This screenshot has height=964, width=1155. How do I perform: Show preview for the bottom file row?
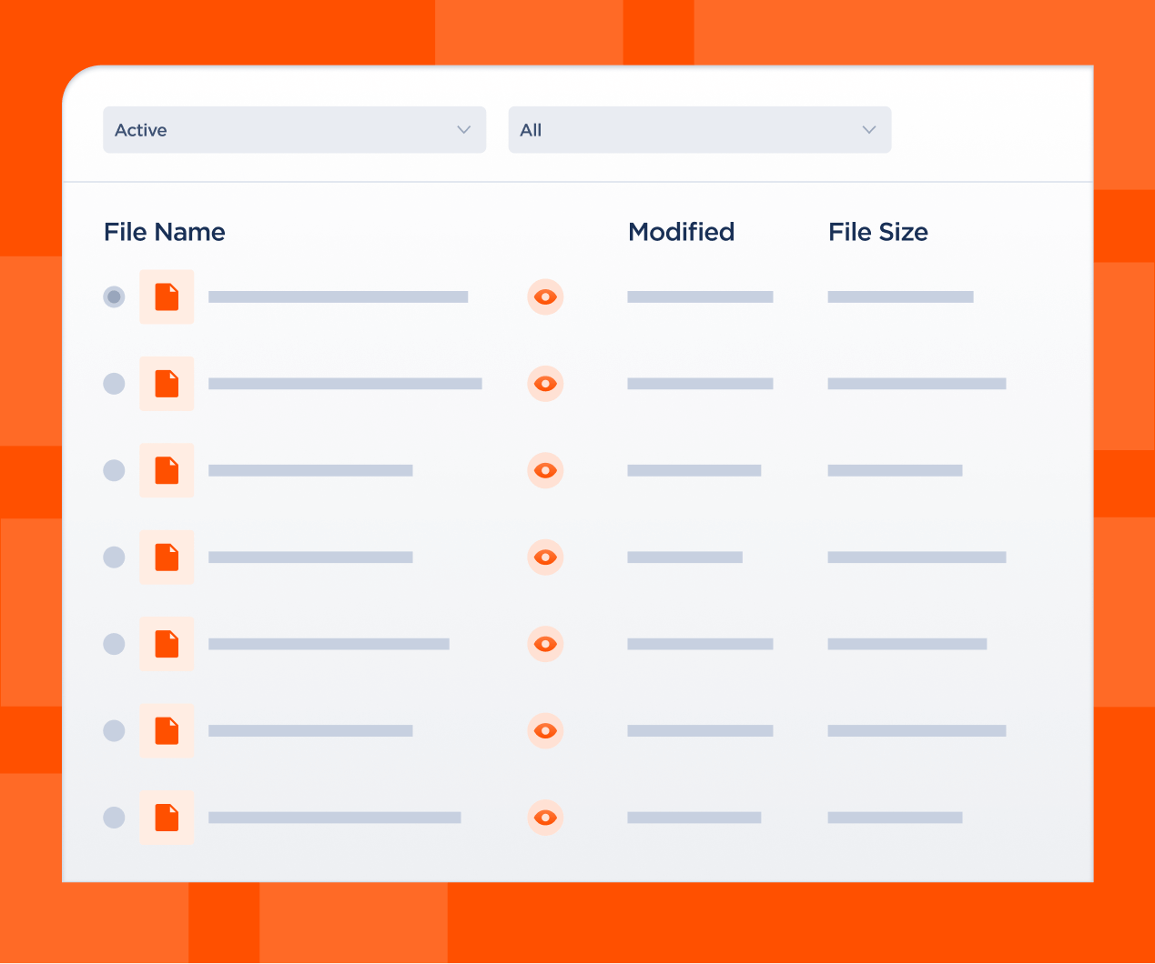point(544,817)
